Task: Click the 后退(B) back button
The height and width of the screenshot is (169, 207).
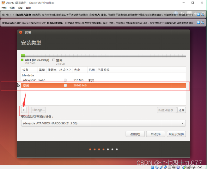Action: [156, 134]
